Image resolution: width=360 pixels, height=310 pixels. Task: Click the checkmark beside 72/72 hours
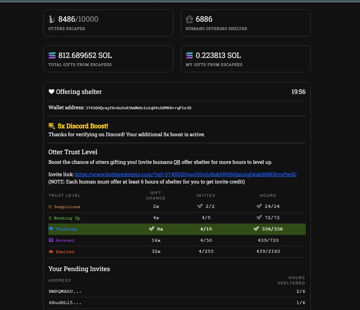coord(259,217)
